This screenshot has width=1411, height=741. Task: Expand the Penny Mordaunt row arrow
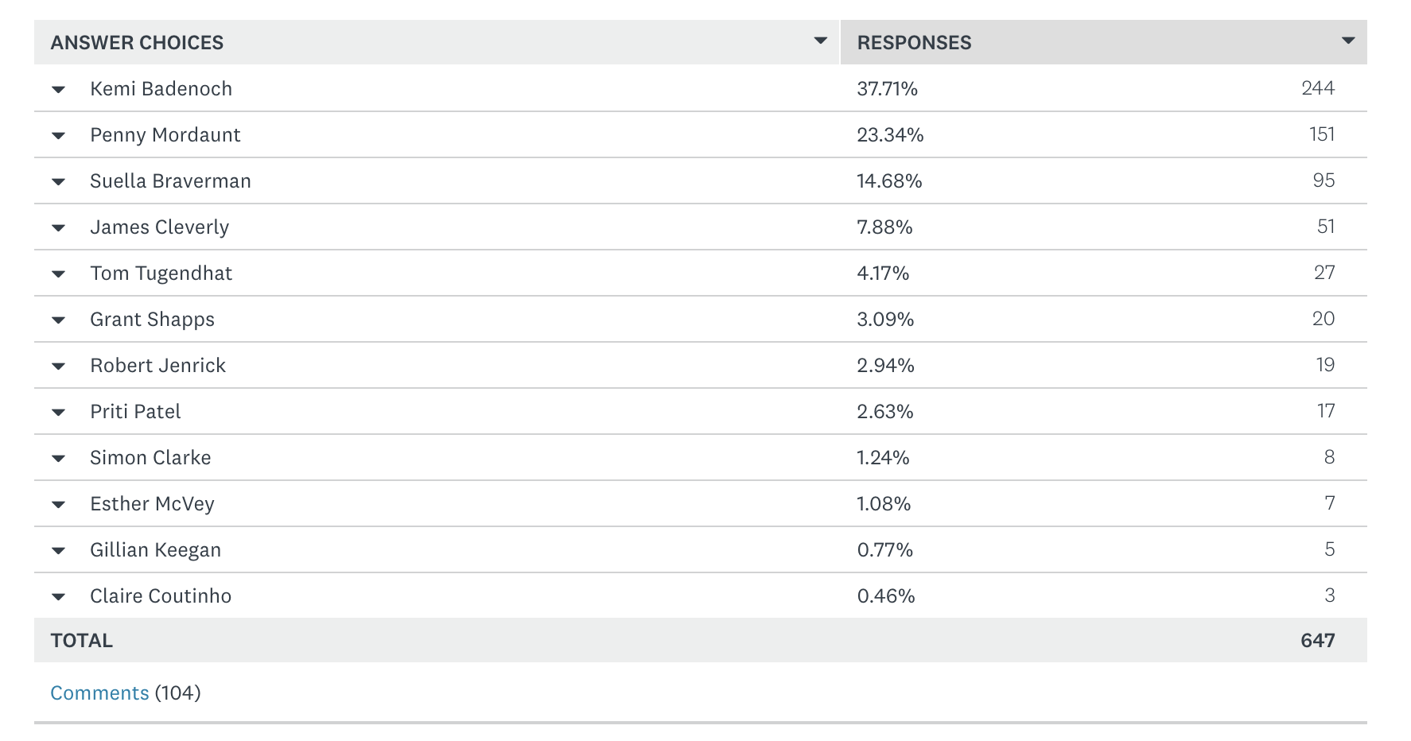click(58, 136)
